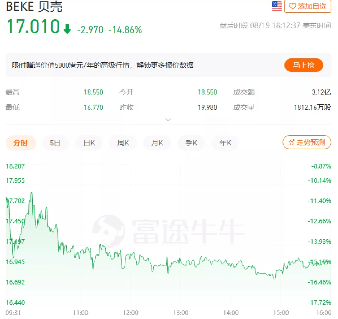Click the -16.46% percent axis label
Image resolution: width=338 pixels, height=319 pixels.
coord(320,282)
